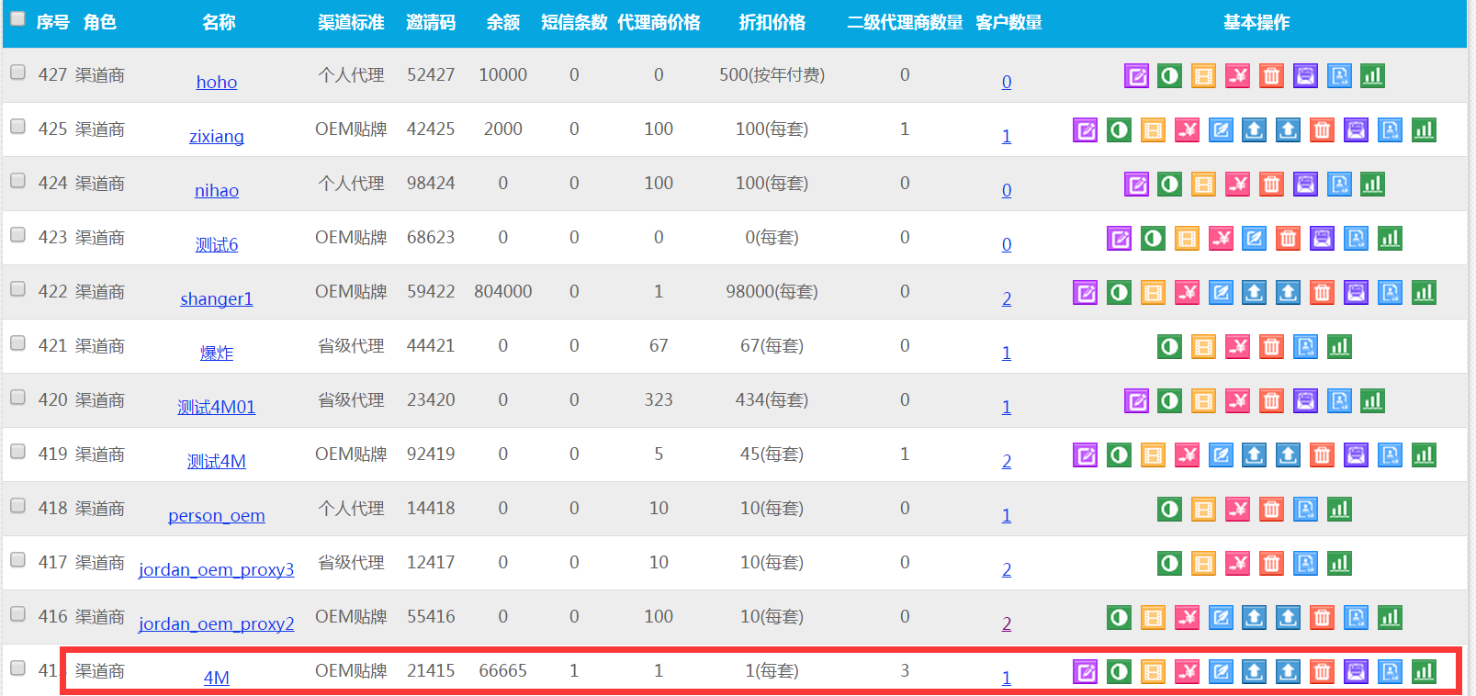
Task: Open the green bar chart icon for nihao
Action: tap(1372, 185)
